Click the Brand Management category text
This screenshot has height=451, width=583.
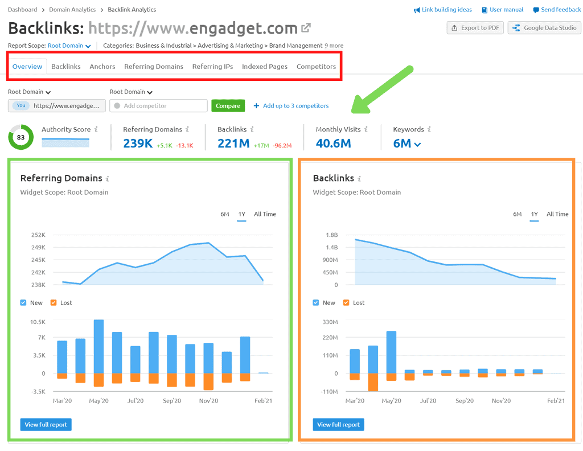pyautogui.click(x=295, y=46)
